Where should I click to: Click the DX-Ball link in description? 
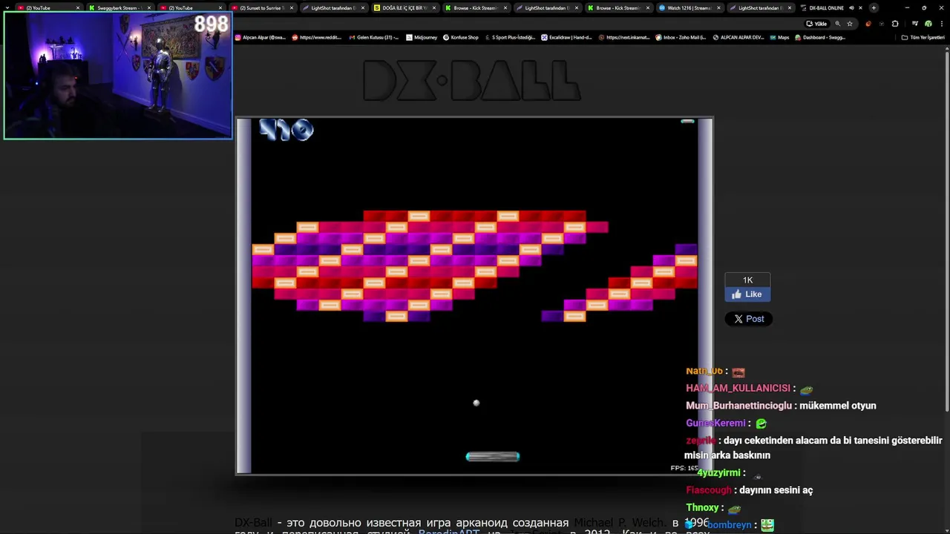[x=253, y=523]
